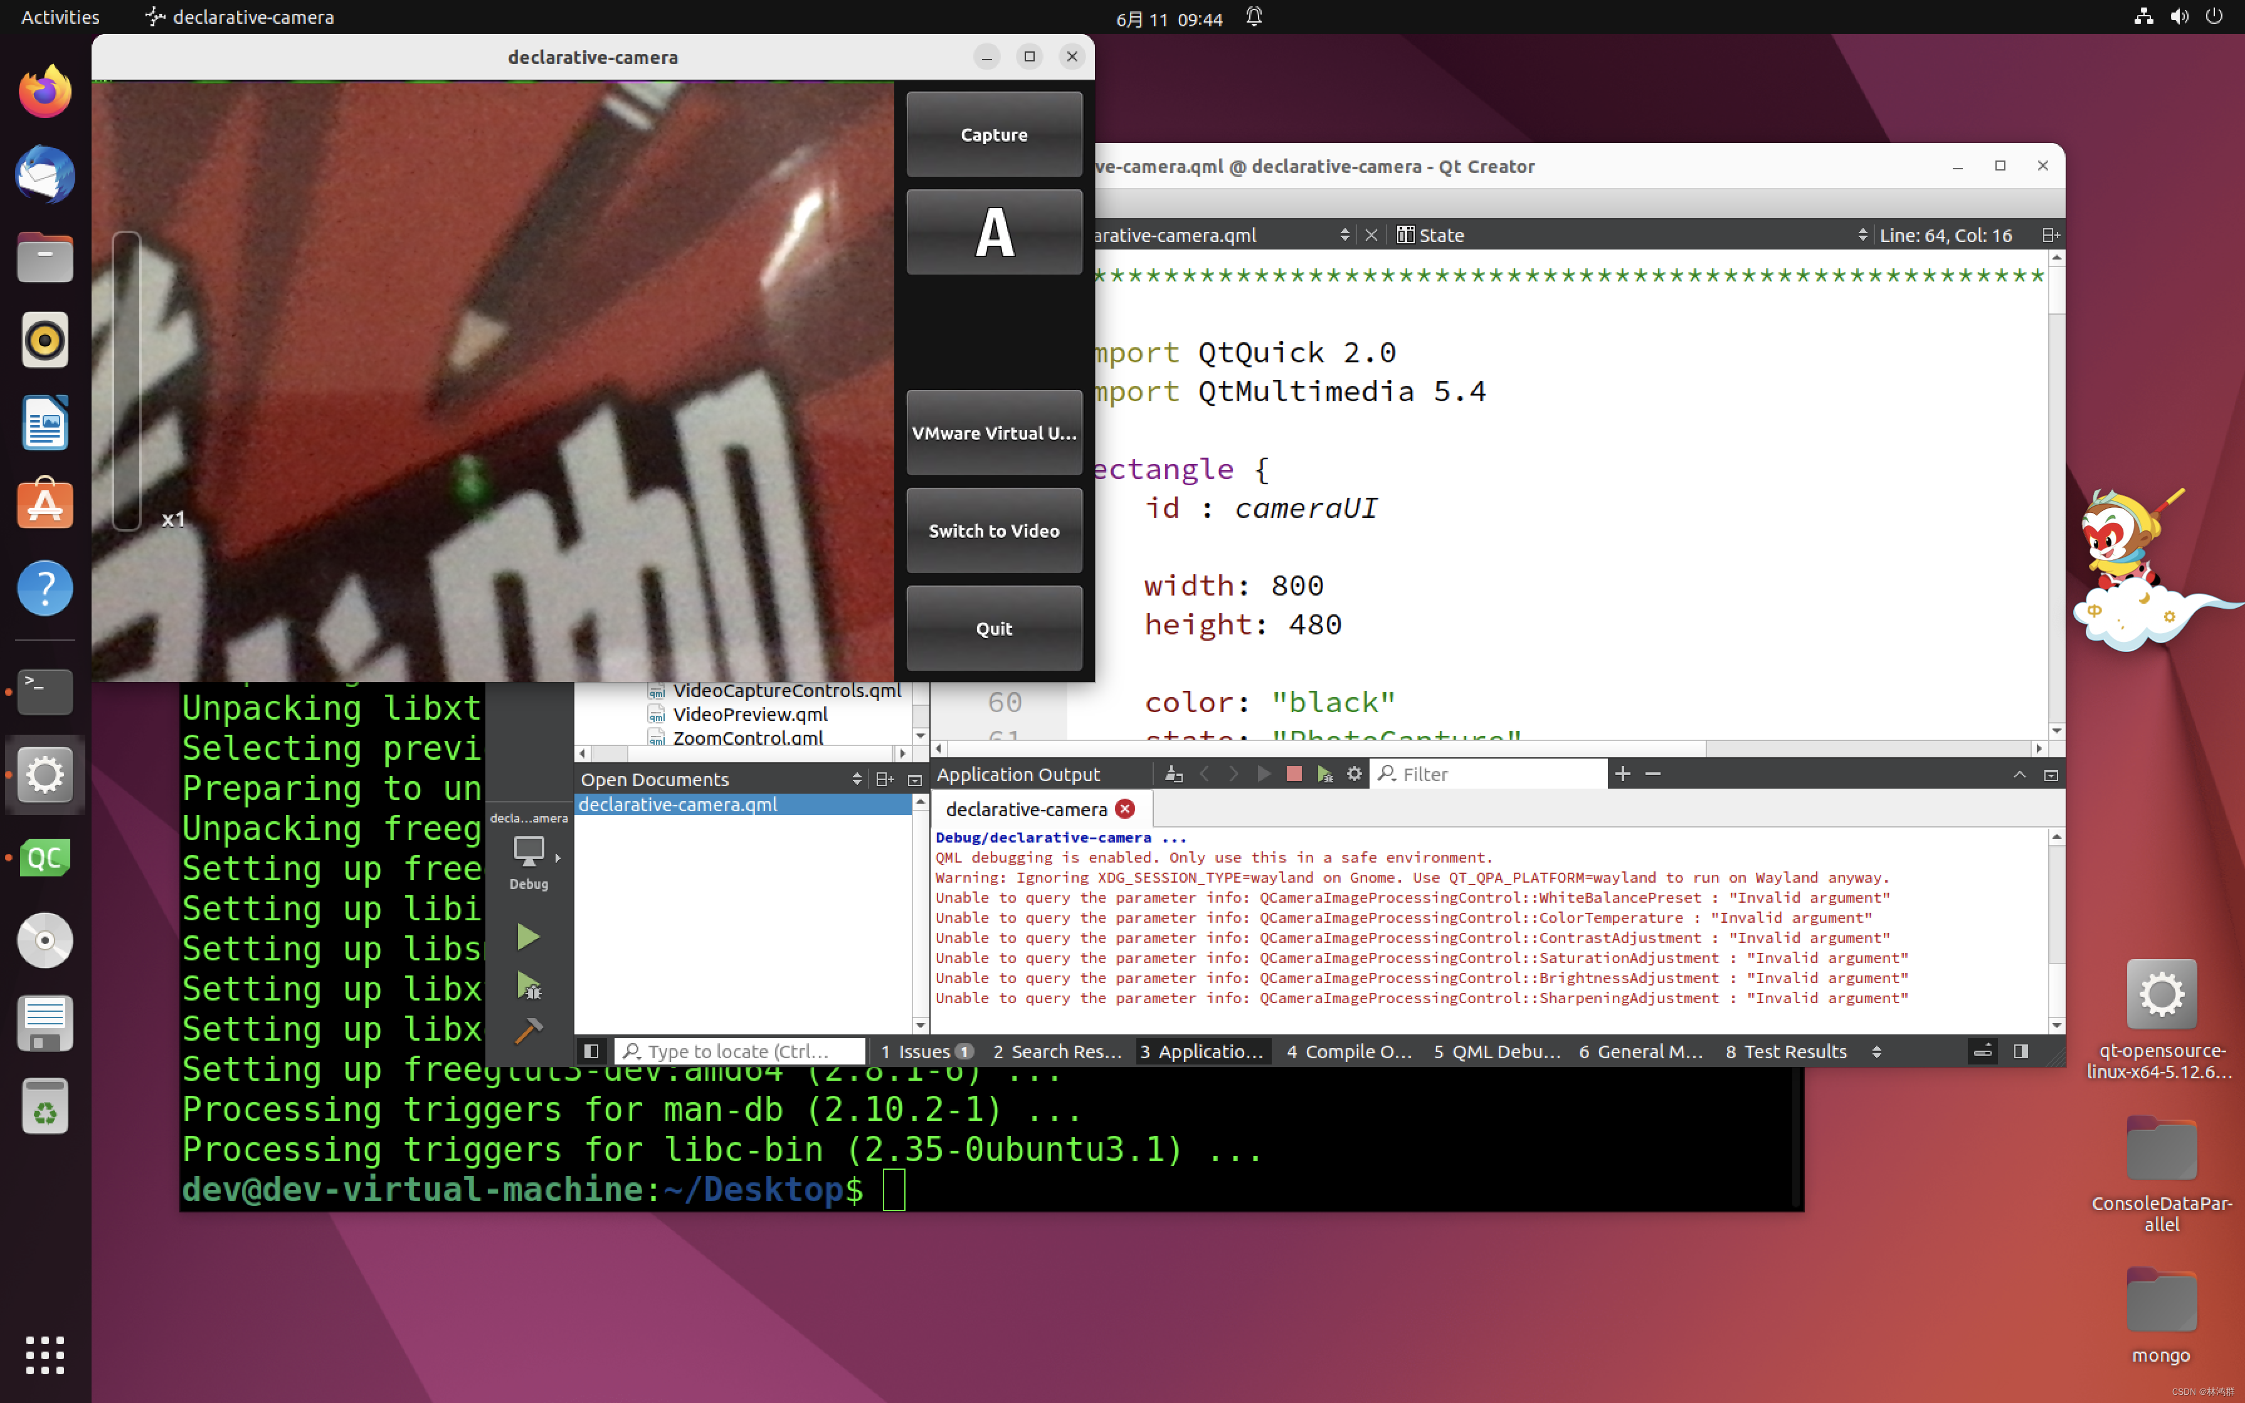2245x1403 pixels.
Task: Toggle the left sidebar visibility
Action: tap(591, 1051)
